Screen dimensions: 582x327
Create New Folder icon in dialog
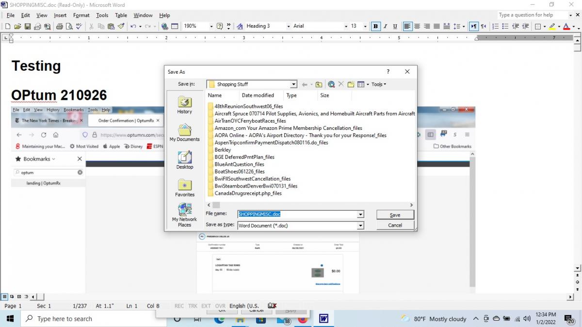click(x=351, y=84)
